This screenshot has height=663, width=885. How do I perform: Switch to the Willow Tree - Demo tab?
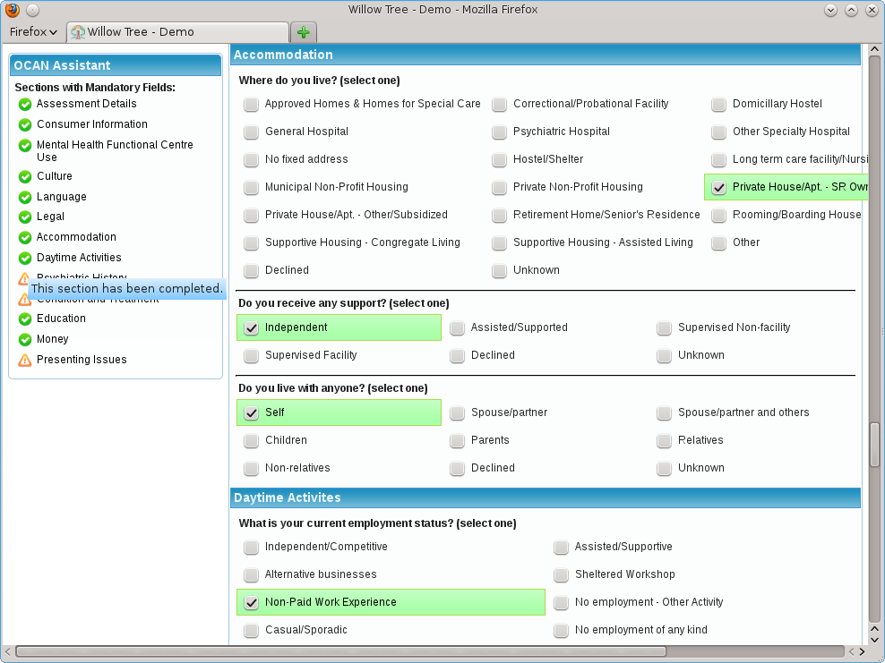click(177, 32)
